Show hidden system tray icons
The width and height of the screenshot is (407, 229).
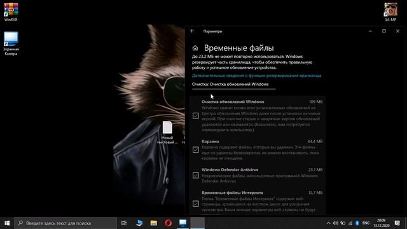[x=328, y=223]
